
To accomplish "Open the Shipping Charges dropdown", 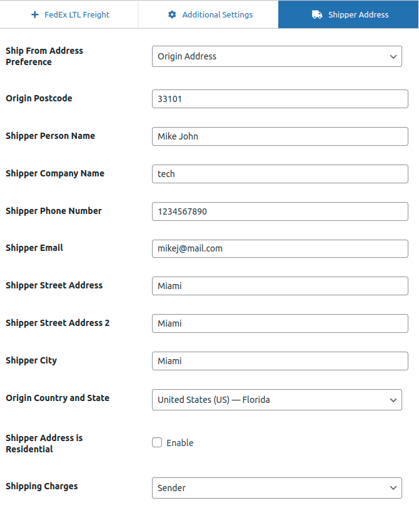I will tap(276, 488).
